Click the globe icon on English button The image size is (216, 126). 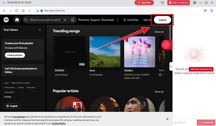pos(8,106)
